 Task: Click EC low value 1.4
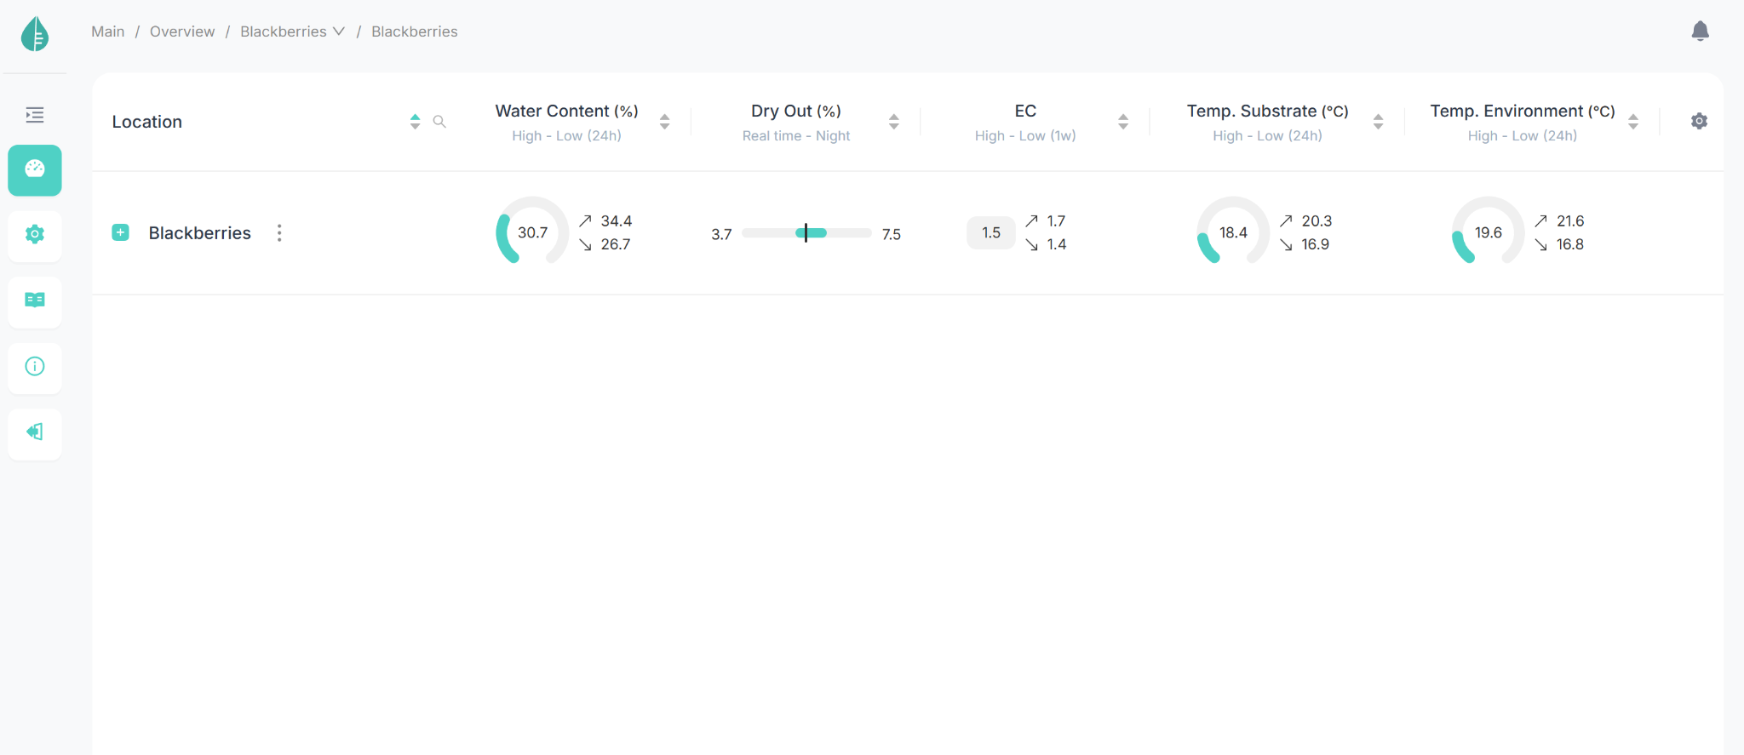click(x=1057, y=244)
